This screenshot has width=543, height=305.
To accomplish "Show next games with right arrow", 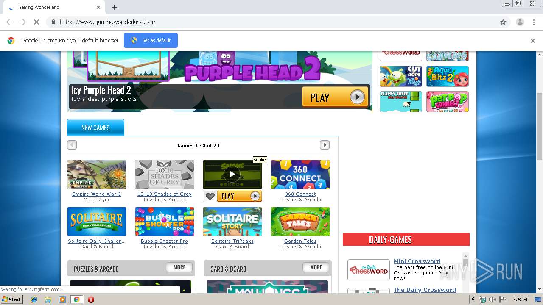I will [x=325, y=145].
